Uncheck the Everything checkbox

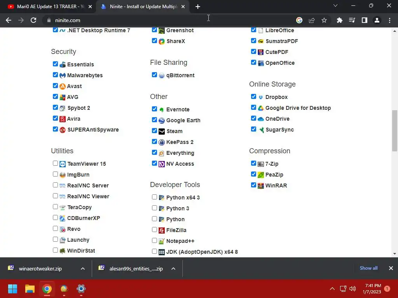pos(154,152)
